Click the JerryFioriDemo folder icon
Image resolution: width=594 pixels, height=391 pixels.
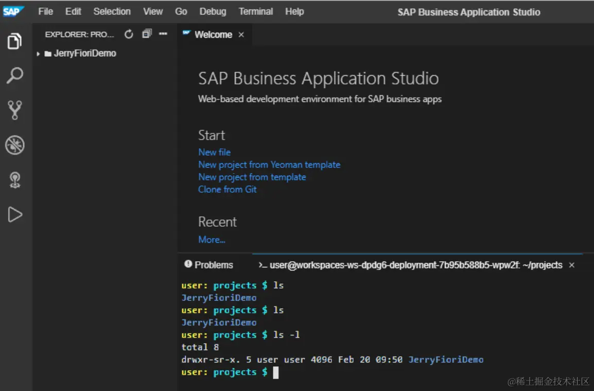tap(48, 54)
